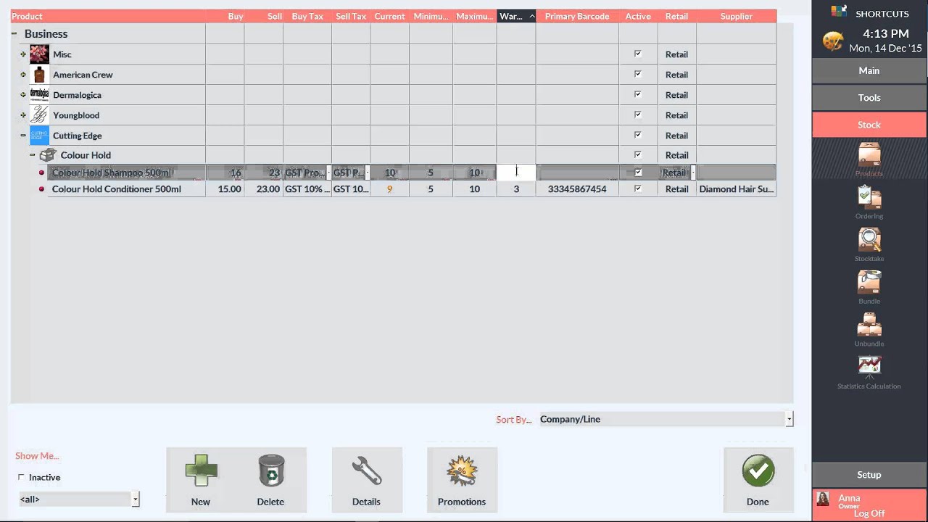Toggle Active checkbox for Colour Hold line

click(638, 154)
